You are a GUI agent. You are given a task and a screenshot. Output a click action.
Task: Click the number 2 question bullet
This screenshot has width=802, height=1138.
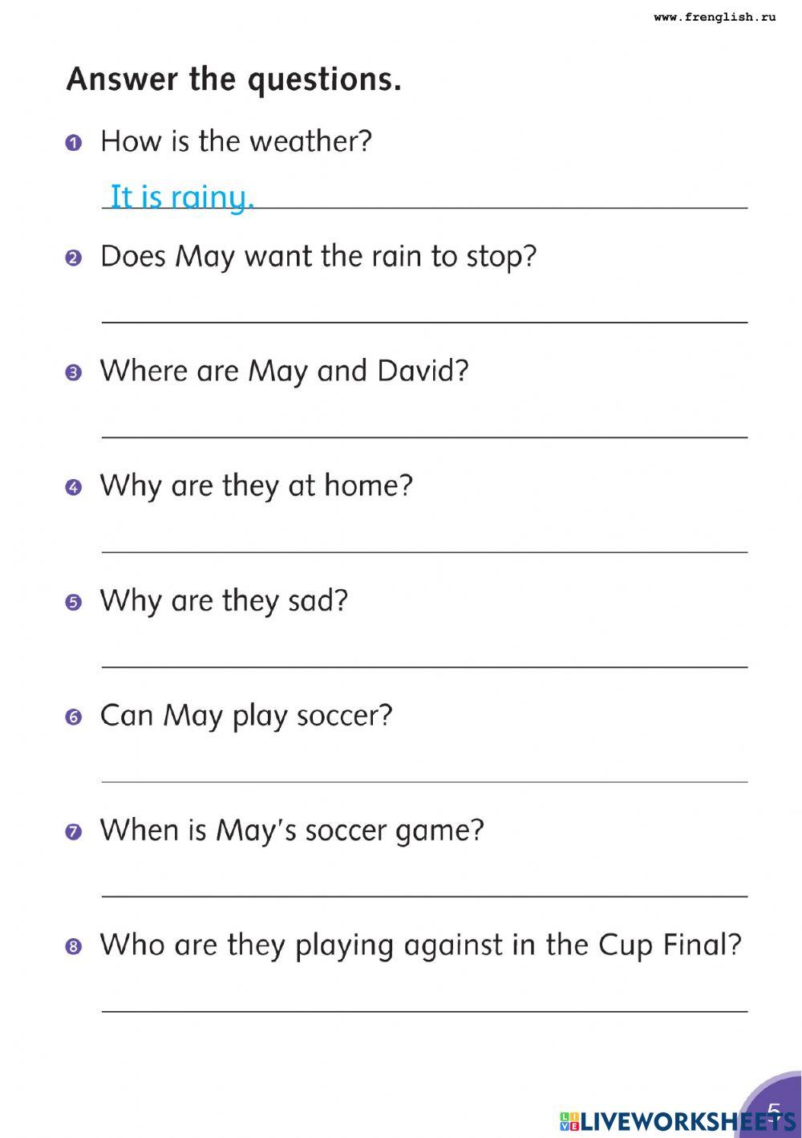[74, 258]
